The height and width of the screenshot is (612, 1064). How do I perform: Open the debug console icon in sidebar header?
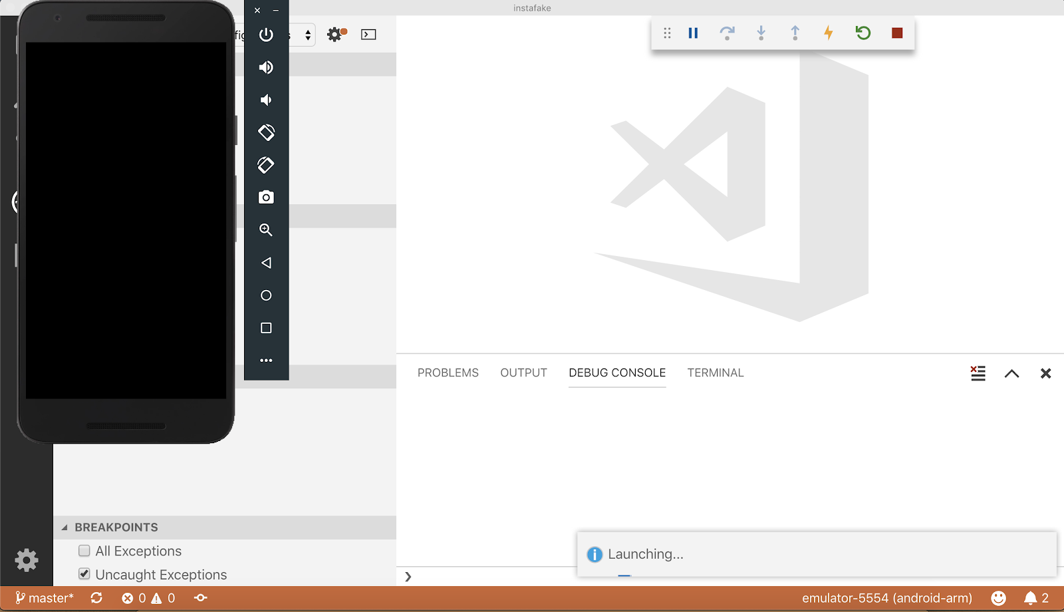click(x=368, y=35)
